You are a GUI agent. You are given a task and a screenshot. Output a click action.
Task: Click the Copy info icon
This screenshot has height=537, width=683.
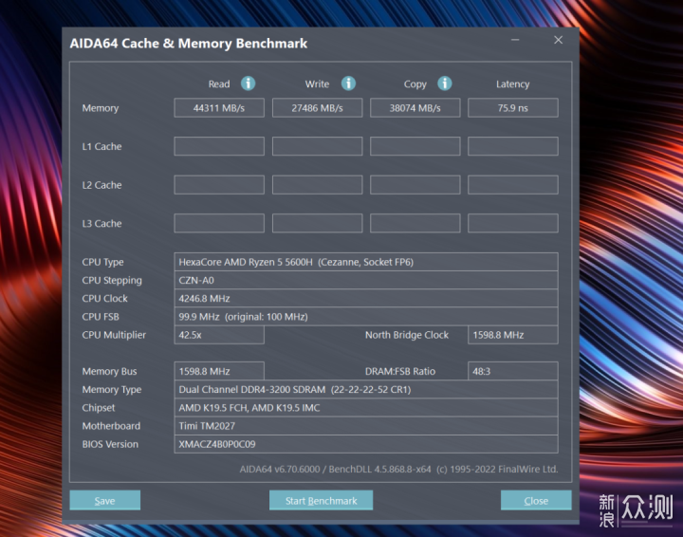click(444, 83)
